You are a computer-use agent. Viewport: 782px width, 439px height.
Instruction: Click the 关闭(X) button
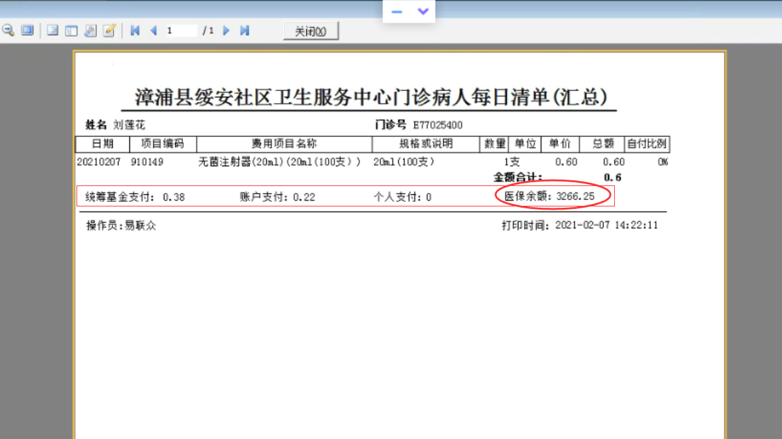coord(311,31)
